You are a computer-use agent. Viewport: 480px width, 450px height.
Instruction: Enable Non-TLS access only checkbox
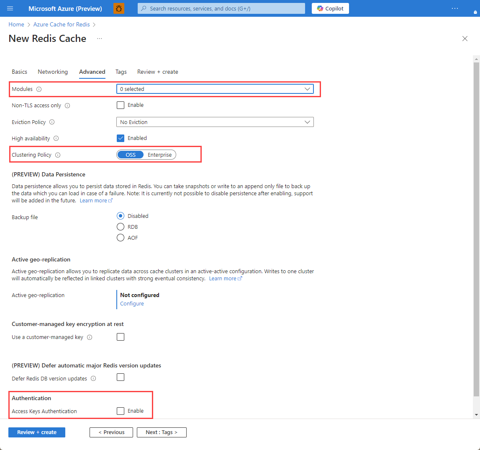pyautogui.click(x=121, y=105)
